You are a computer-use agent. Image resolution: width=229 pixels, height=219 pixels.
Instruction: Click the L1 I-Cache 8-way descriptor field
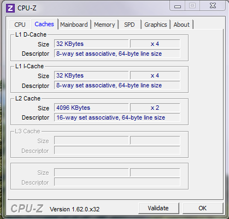click(117, 85)
